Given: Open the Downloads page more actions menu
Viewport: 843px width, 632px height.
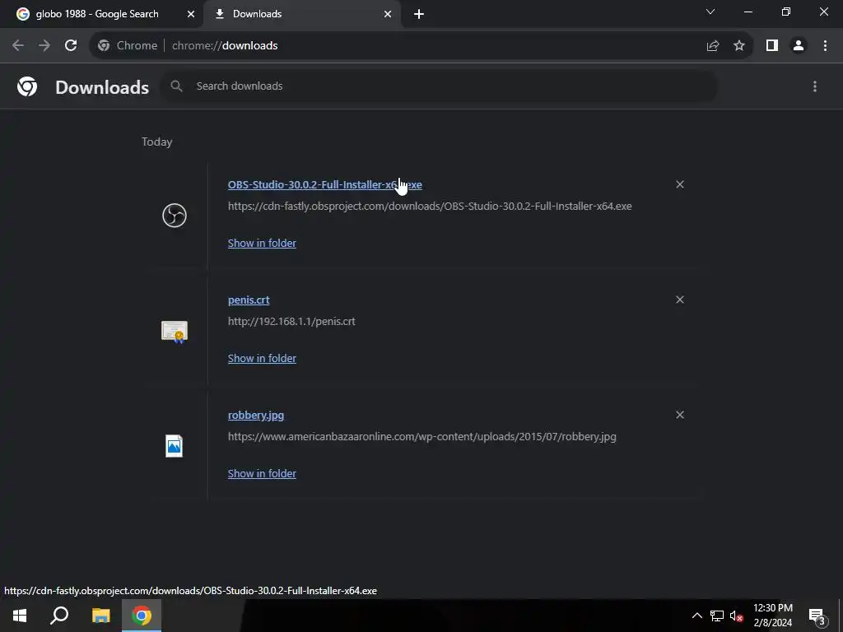Looking at the screenshot, I should [815, 86].
